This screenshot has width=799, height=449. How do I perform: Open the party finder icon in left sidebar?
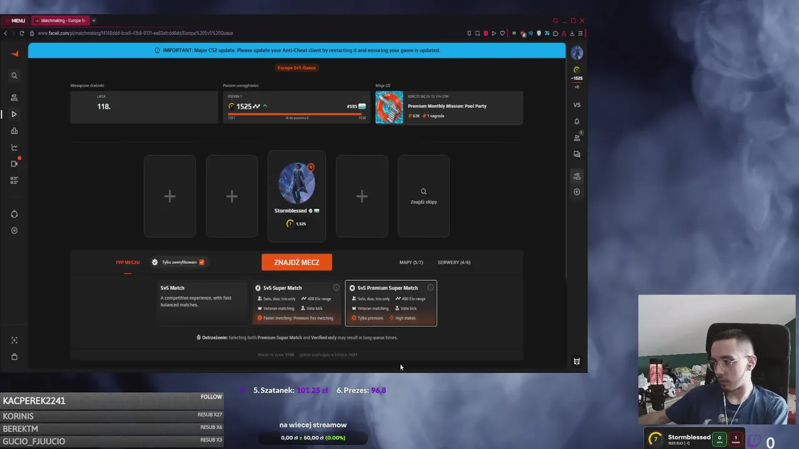point(14,98)
